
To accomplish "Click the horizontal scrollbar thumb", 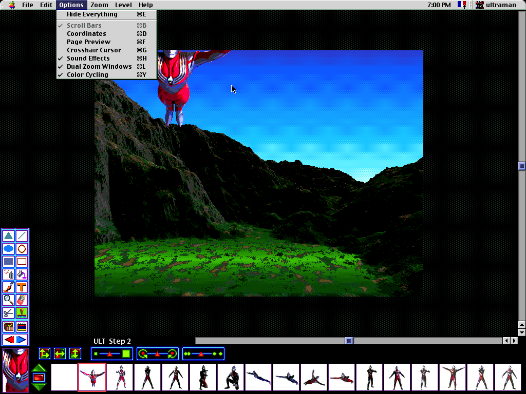I will [349, 341].
